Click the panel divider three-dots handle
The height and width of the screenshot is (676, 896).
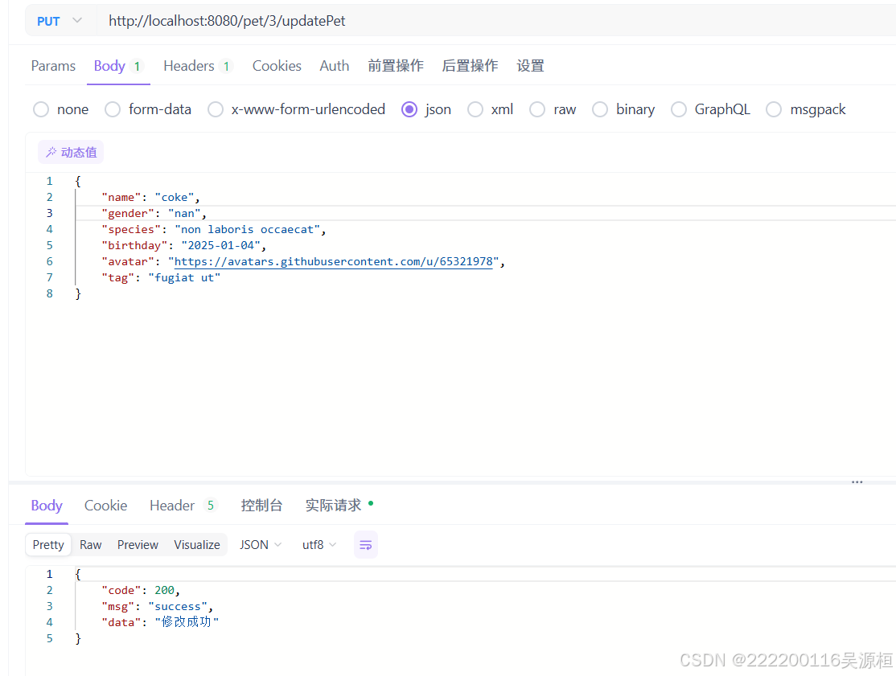857,482
